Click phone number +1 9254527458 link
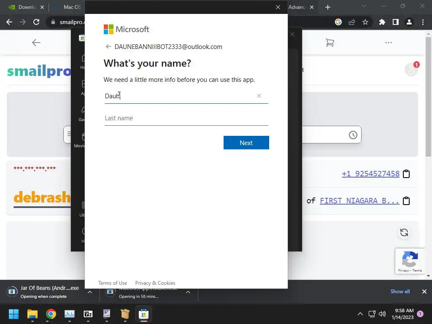 click(370, 174)
